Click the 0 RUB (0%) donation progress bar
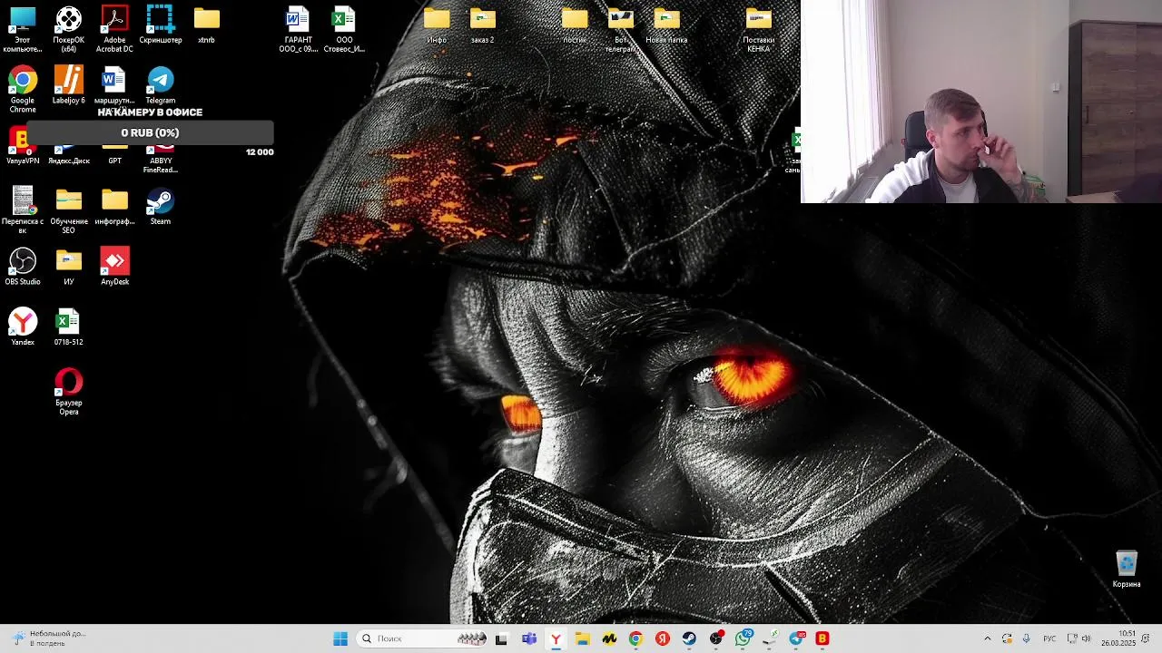1162x653 pixels. pos(150,132)
